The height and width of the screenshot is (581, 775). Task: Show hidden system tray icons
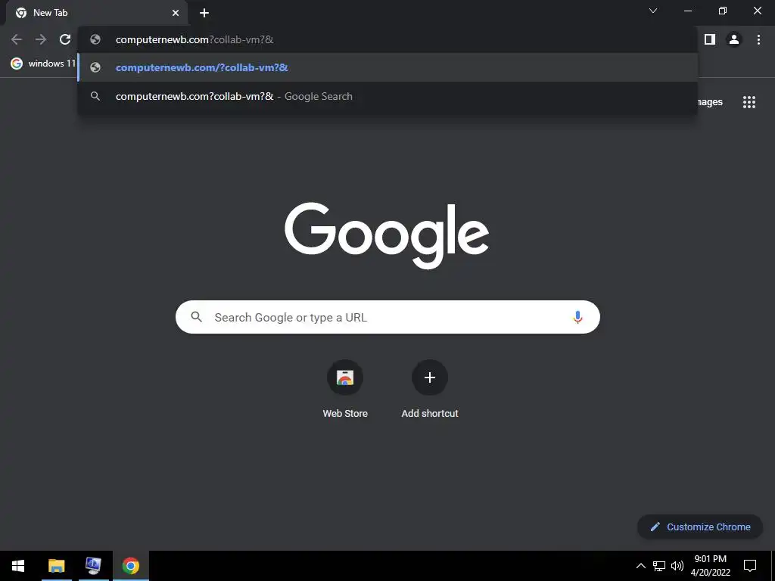(640, 566)
